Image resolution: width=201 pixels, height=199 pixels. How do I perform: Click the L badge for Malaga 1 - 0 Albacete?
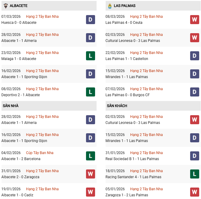(x=91, y=56)
